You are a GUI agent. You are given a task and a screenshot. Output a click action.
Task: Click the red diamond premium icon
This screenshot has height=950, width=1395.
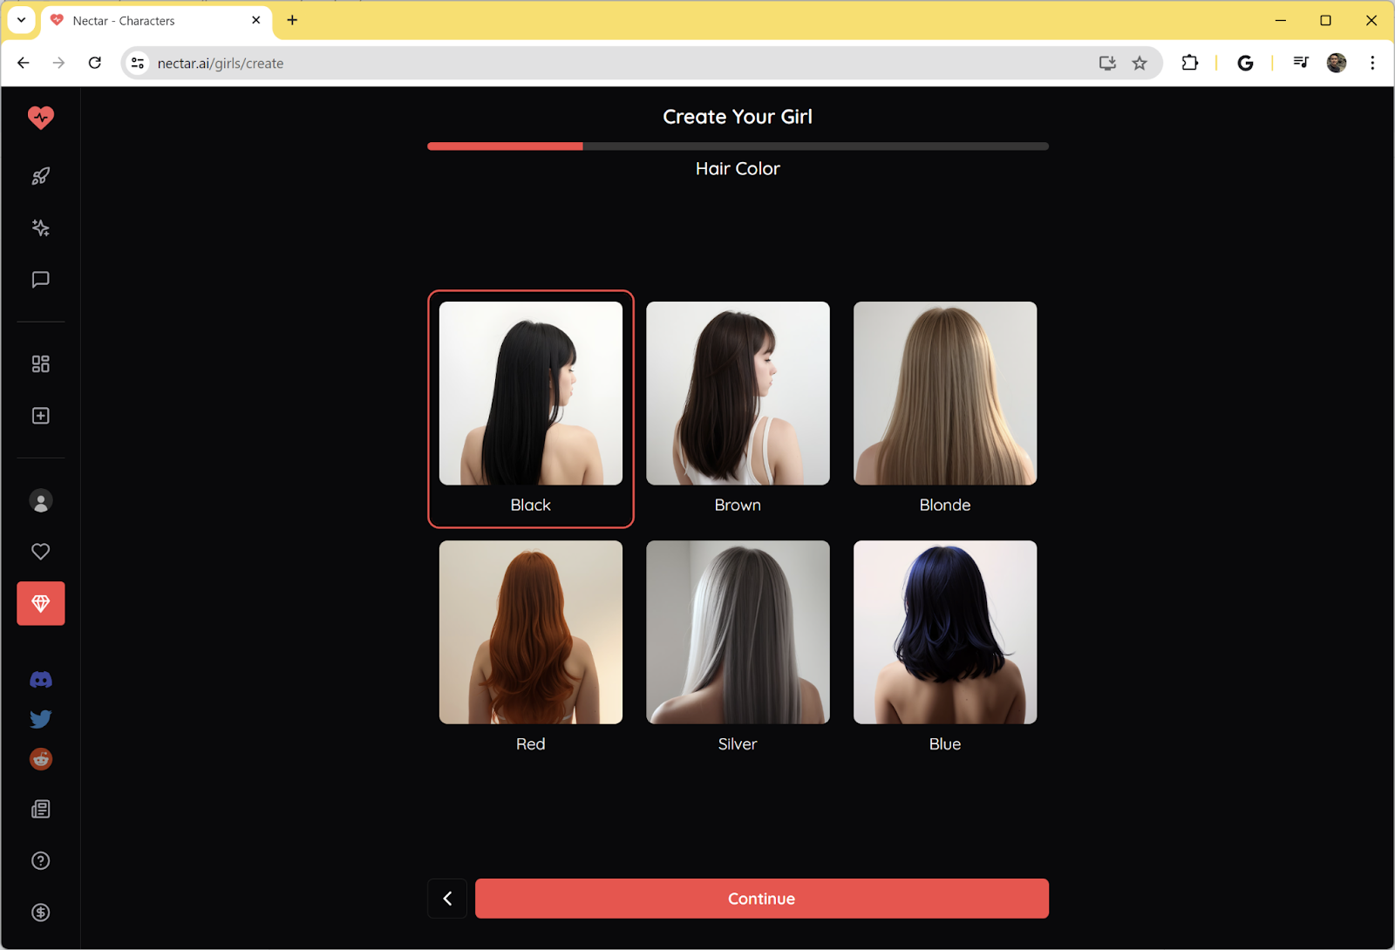pos(40,603)
